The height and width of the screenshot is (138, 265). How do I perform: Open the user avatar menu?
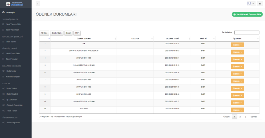(x=251, y=4)
